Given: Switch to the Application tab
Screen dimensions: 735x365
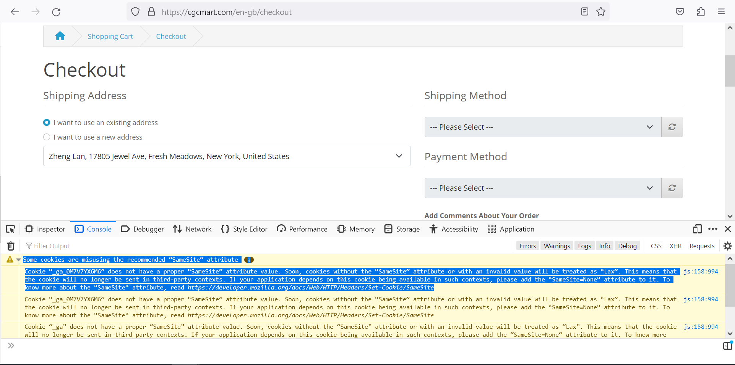Looking at the screenshot, I should tap(511, 229).
